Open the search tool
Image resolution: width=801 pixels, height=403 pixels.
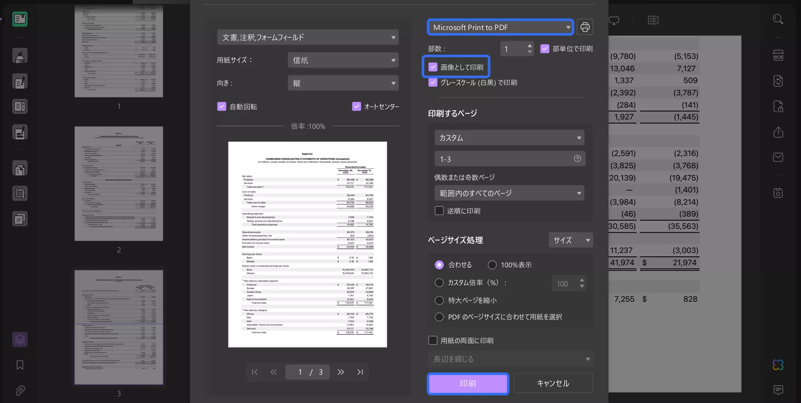pyautogui.click(x=778, y=19)
